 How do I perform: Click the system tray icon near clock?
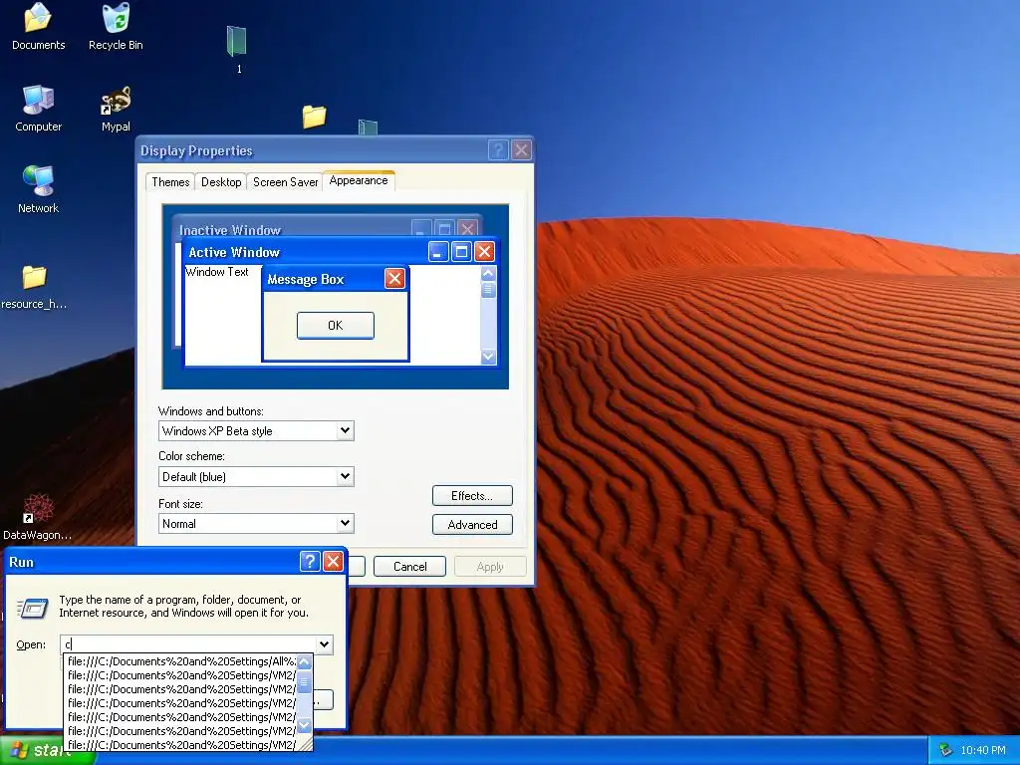point(946,750)
